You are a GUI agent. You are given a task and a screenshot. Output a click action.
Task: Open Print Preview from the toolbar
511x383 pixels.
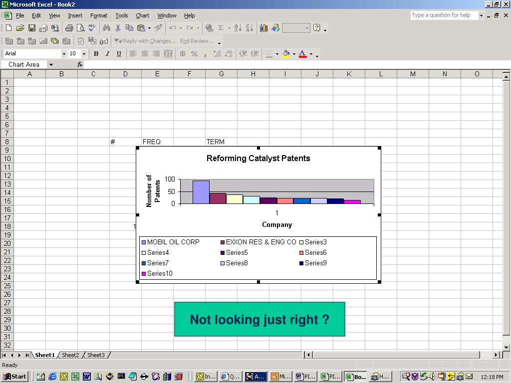pos(80,28)
